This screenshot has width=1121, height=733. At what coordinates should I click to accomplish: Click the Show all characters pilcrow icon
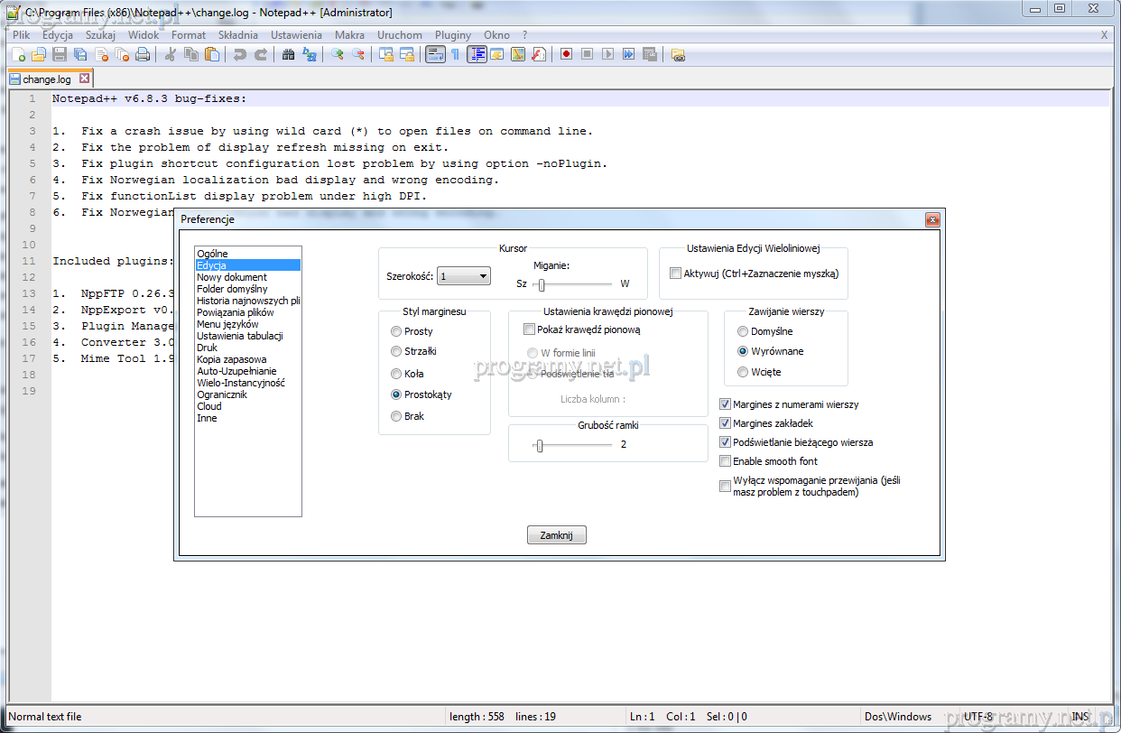coord(455,55)
